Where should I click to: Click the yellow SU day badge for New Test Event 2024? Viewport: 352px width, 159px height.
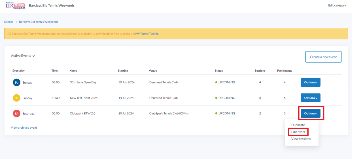(16, 98)
